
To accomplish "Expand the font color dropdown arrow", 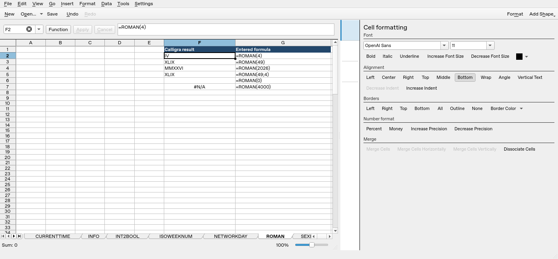I will [x=527, y=57].
